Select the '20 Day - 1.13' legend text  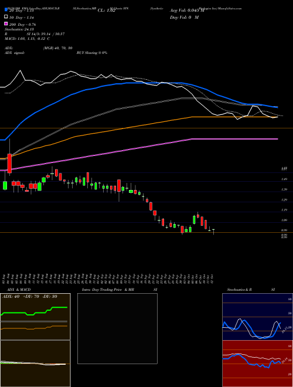coord(21,11)
